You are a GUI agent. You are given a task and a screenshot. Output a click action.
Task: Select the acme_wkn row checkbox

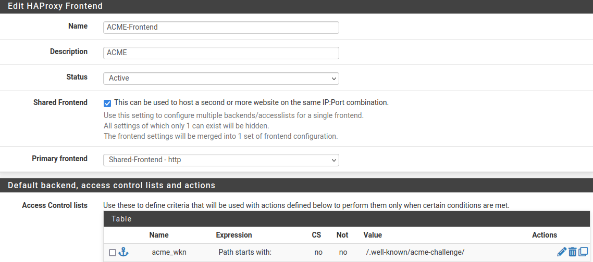[x=112, y=253]
